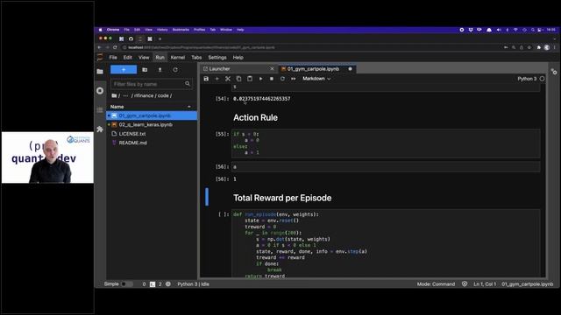
Task: Open the macOS Wi-Fi status icon
Action: click(515, 30)
